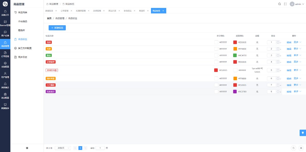
Task: Click 编辑 for the 今日爆款 row
Action: (289, 85)
